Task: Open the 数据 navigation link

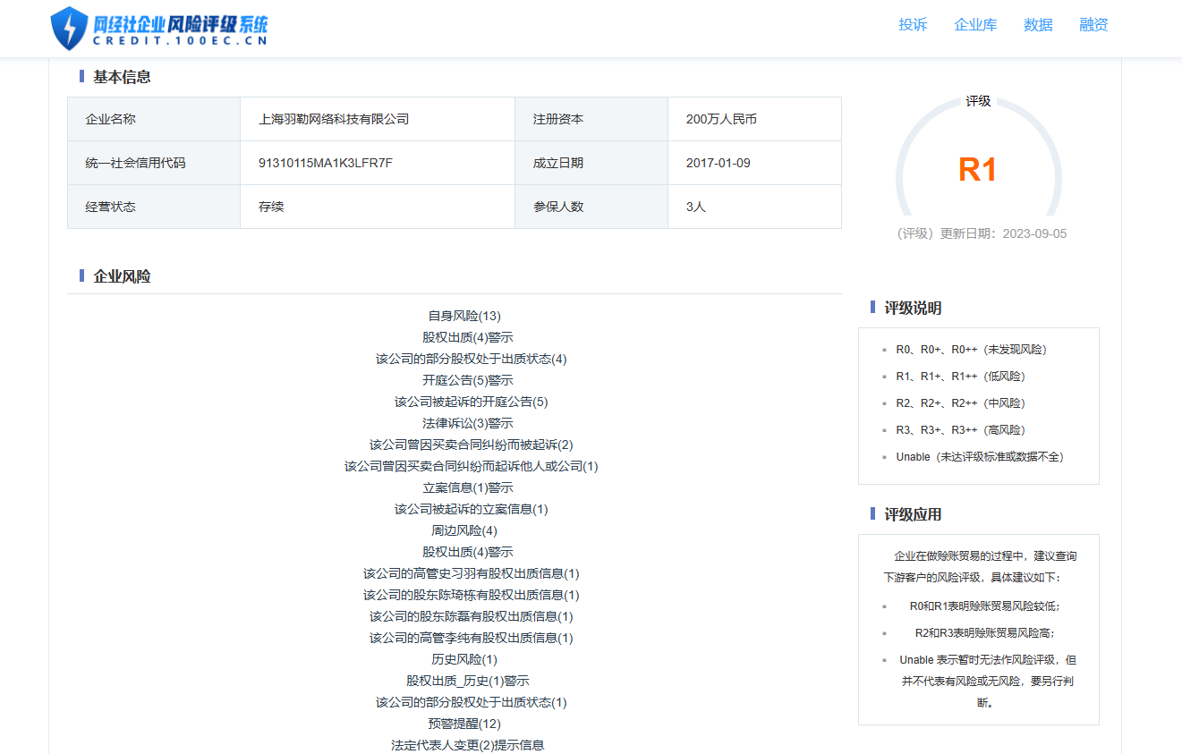Action: pyautogui.click(x=1038, y=25)
